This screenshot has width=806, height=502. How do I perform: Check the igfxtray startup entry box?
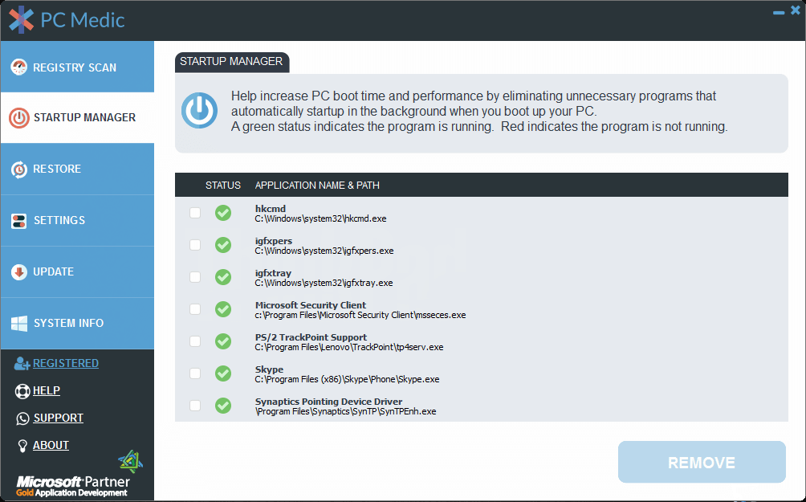pos(195,277)
